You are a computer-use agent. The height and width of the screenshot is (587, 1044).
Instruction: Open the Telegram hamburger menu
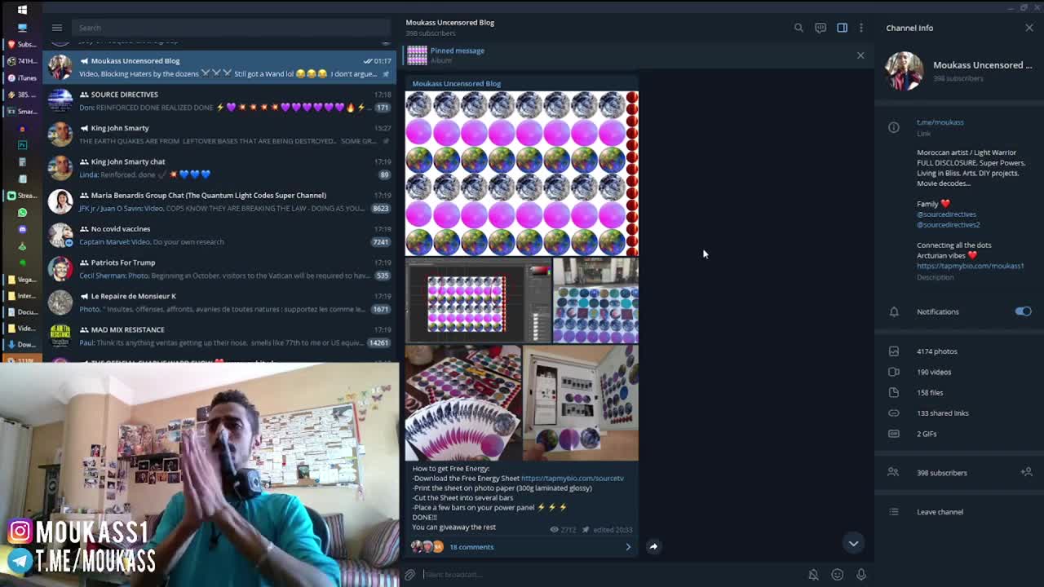[57, 28]
